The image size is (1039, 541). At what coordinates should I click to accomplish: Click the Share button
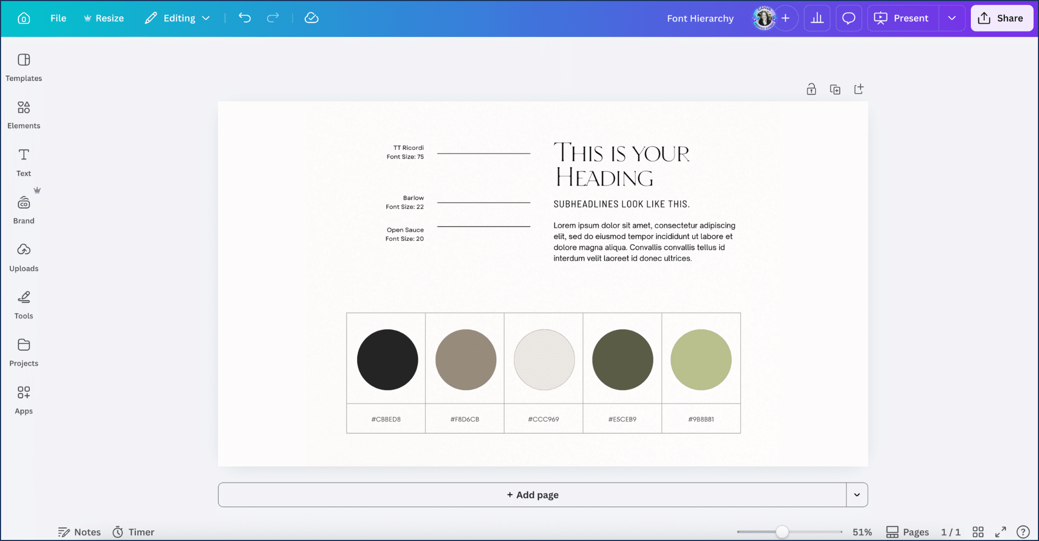pos(1002,18)
